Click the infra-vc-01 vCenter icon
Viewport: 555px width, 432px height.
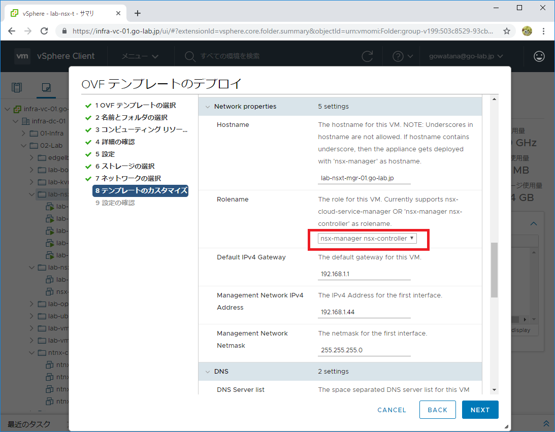[x=17, y=109]
